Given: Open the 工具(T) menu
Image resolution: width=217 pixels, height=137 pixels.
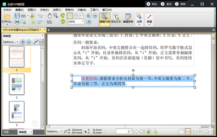Looking at the screenshot, I should pyautogui.click(x=94, y=10).
